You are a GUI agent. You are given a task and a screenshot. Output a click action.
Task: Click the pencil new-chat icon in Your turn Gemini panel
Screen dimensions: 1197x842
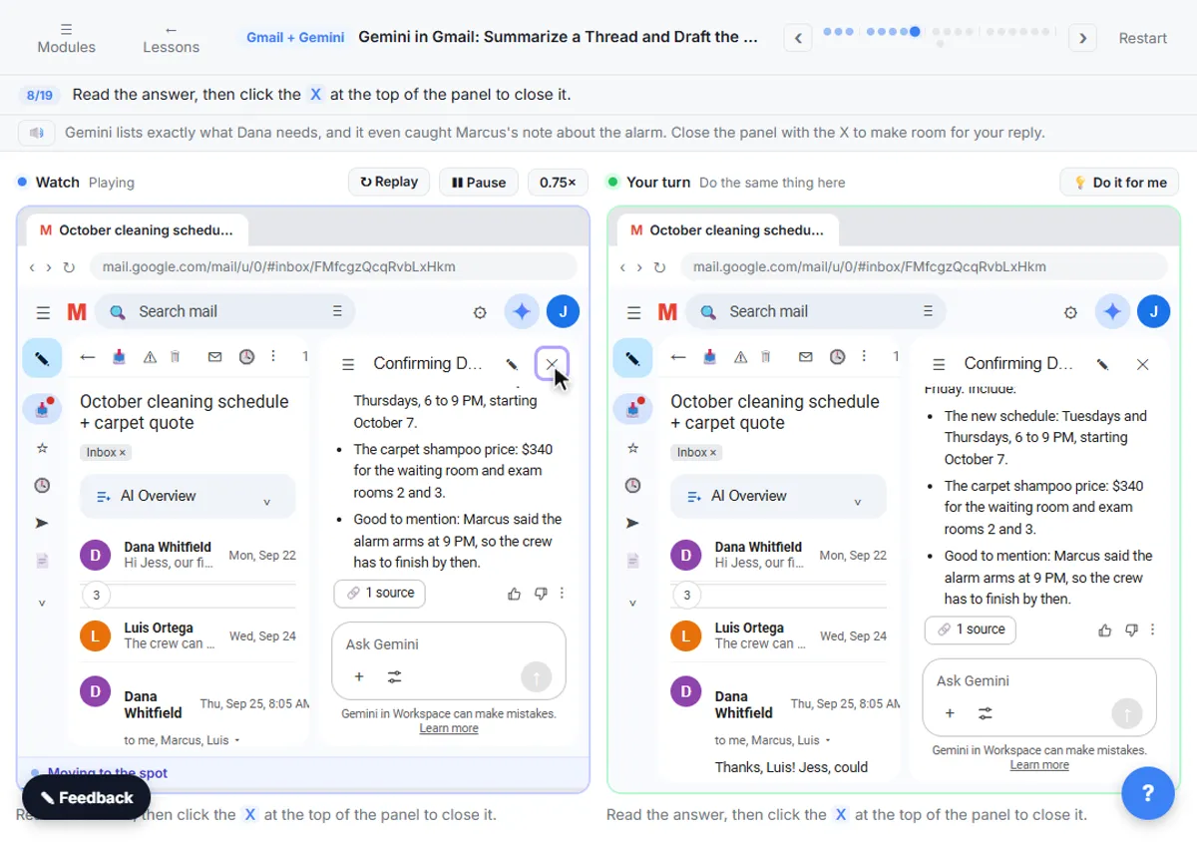pyautogui.click(x=1102, y=364)
